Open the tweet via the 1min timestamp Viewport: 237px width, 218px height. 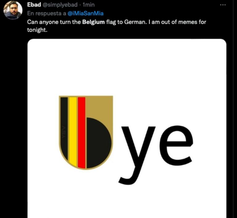(88, 5)
